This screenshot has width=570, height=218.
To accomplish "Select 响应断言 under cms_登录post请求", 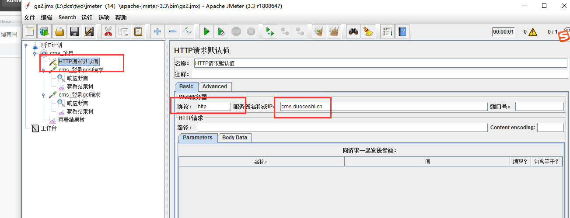I will click(77, 79).
